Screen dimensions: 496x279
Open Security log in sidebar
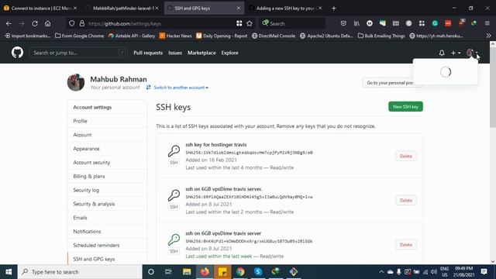107,190
